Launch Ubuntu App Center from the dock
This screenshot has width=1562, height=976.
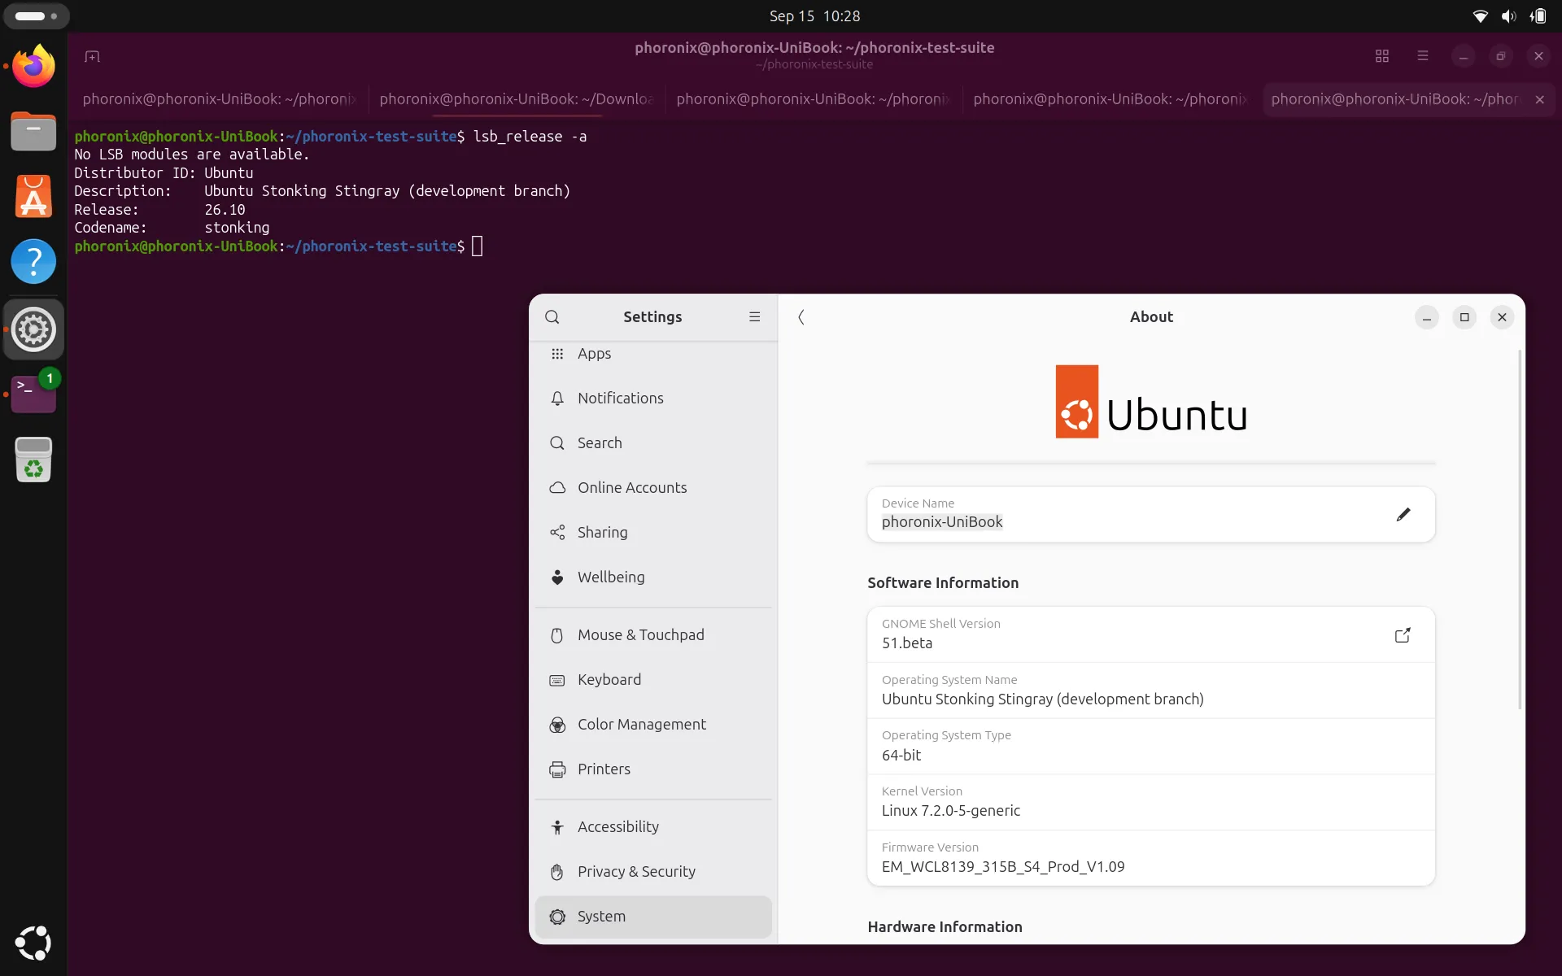click(33, 196)
